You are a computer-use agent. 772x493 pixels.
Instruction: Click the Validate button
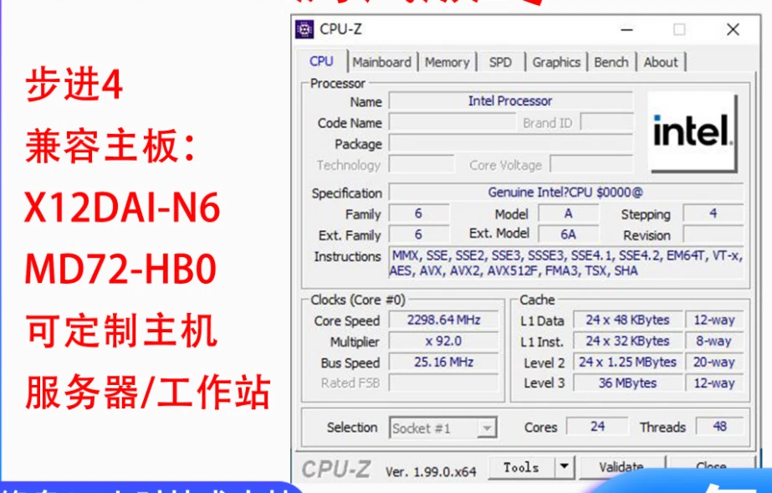[622, 467]
